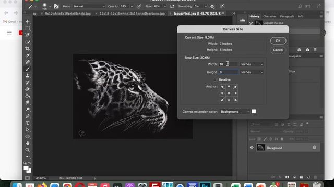
Task: Select the Hand tool
Action: (x=28, y=143)
